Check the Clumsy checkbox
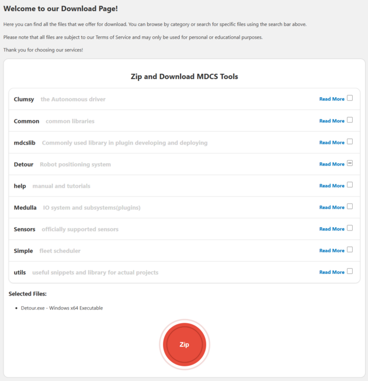 (x=350, y=98)
